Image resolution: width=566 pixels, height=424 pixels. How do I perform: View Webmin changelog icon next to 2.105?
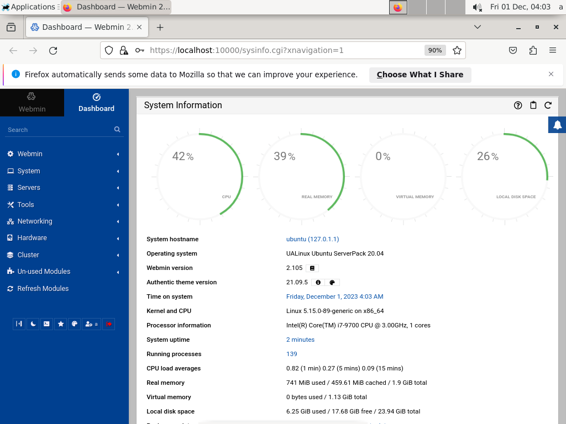(312, 268)
